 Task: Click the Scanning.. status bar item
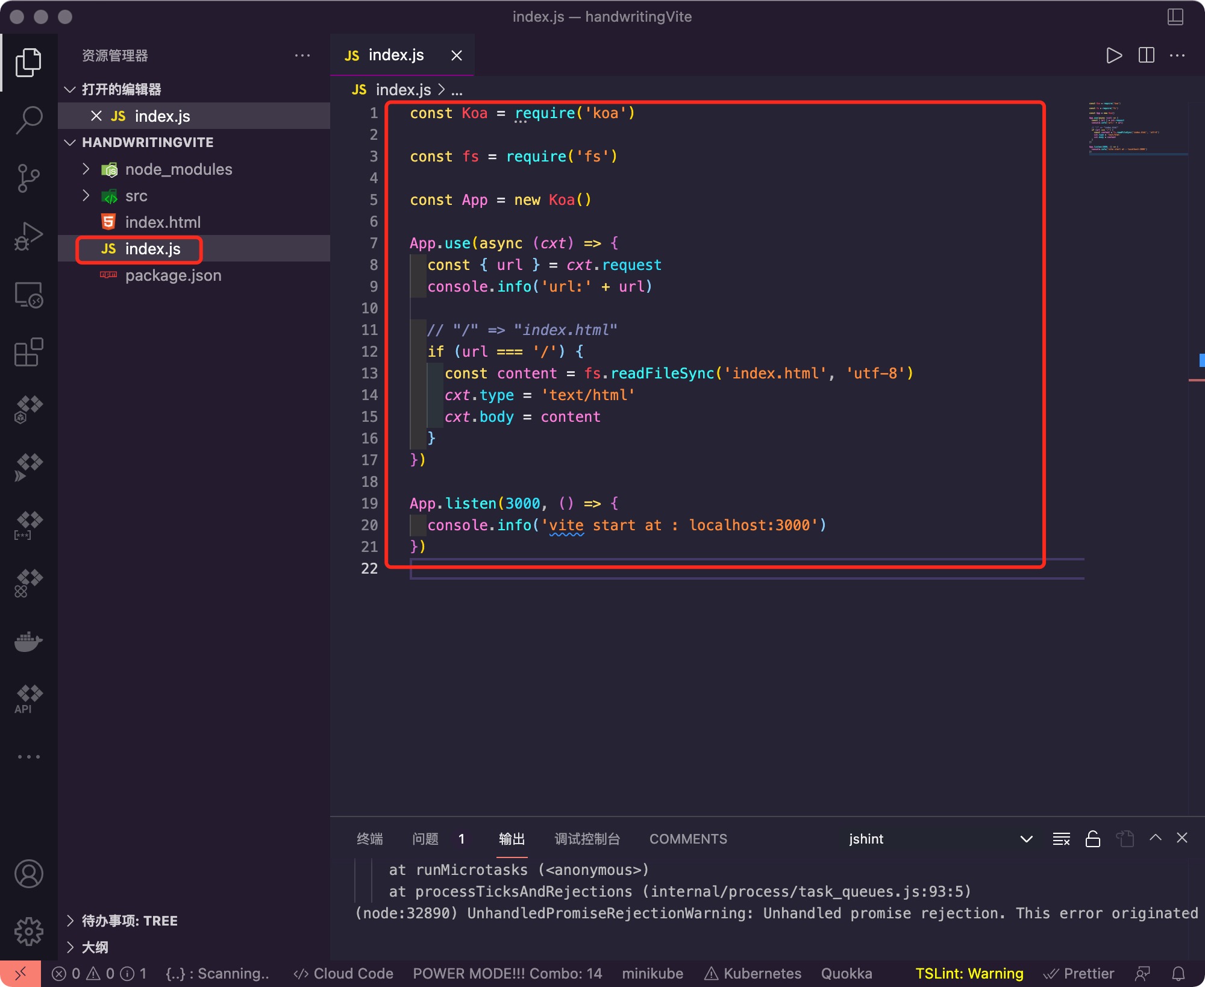(x=217, y=974)
